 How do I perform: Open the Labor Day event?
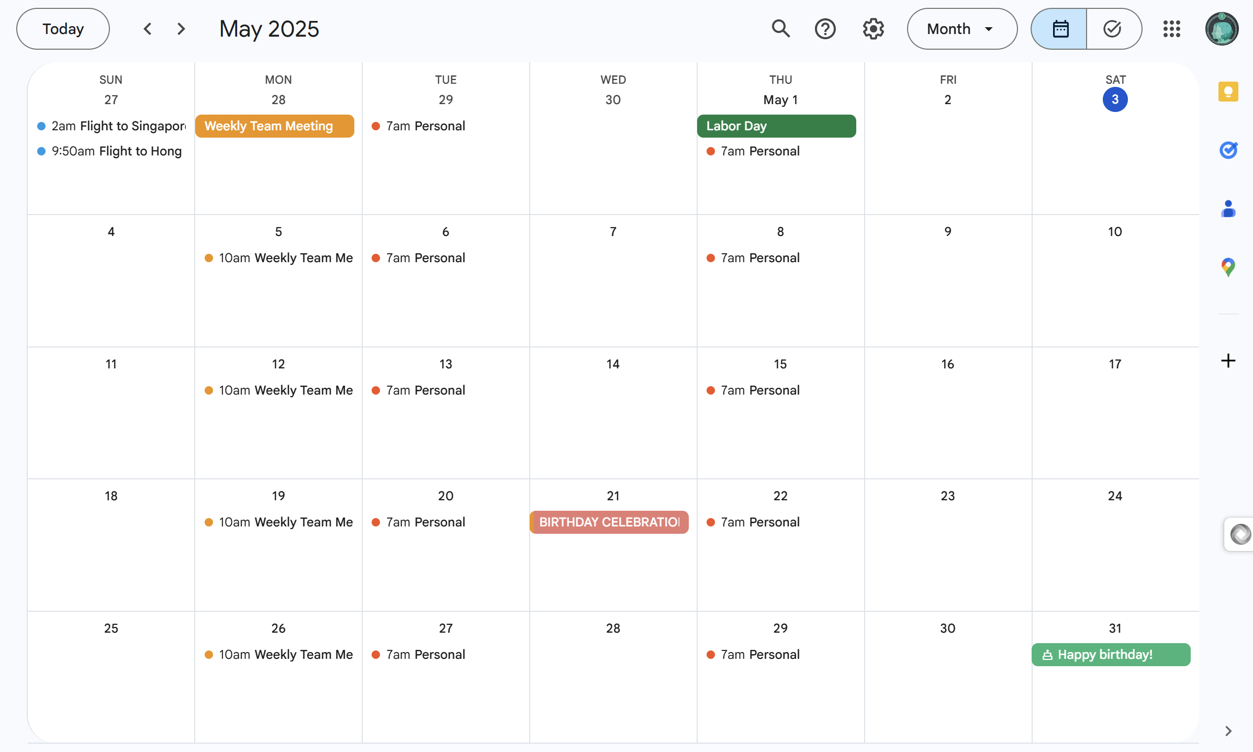click(776, 126)
